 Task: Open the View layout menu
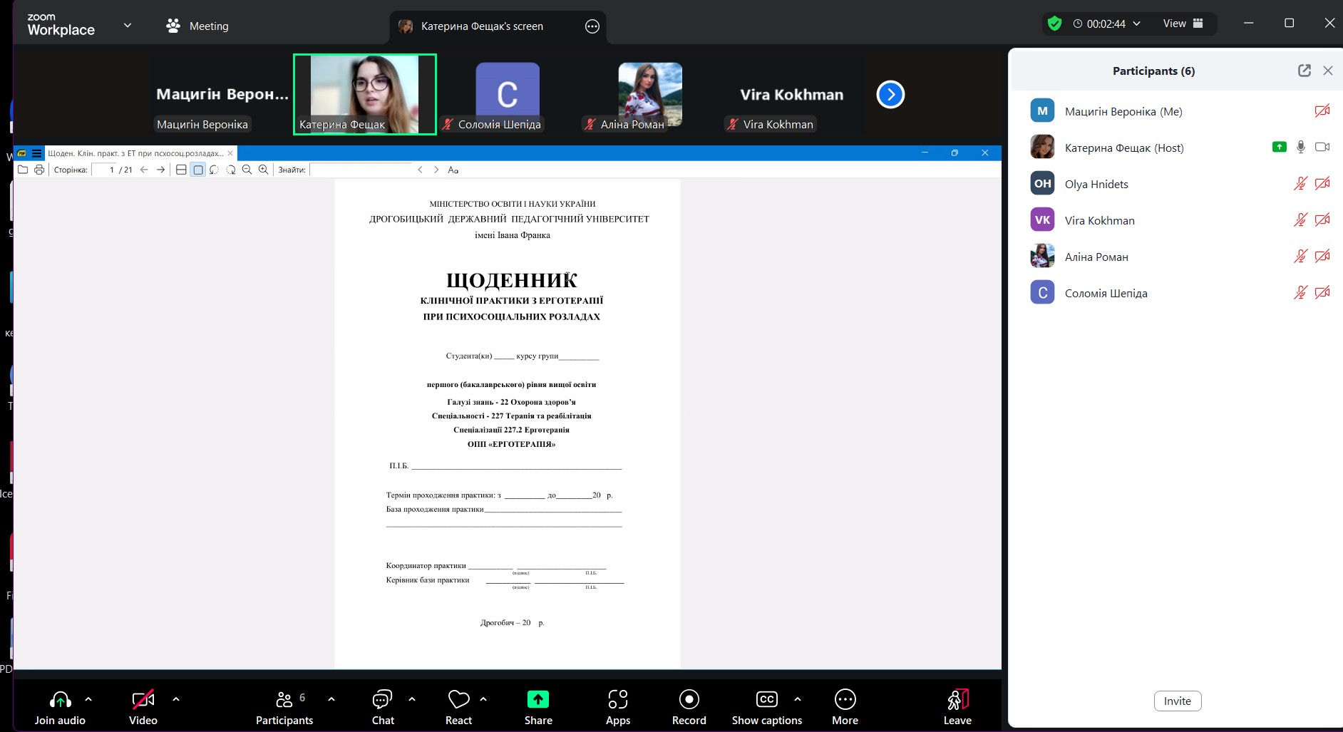pyautogui.click(x=1183, y=24)
